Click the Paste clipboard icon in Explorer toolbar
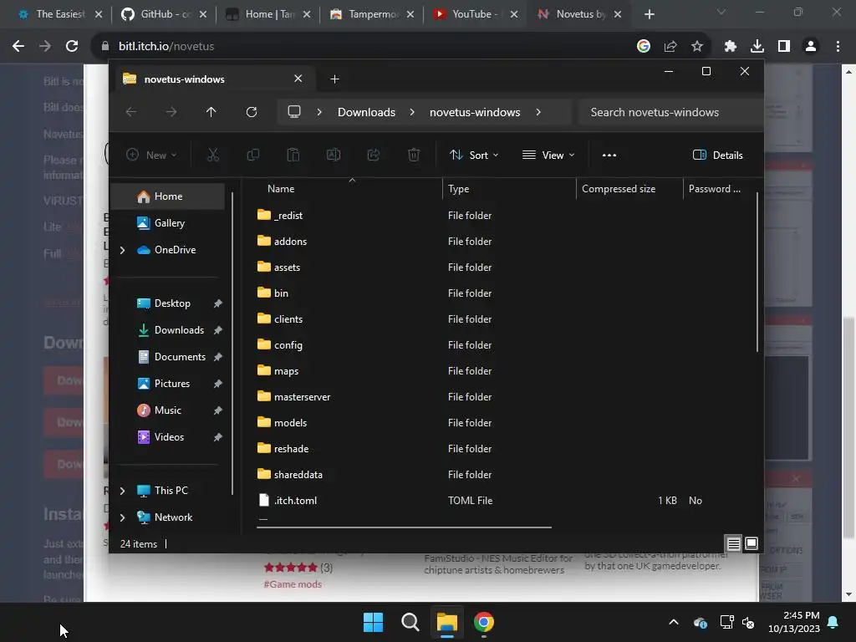This screenshot has height=642, width=856. 293,155
